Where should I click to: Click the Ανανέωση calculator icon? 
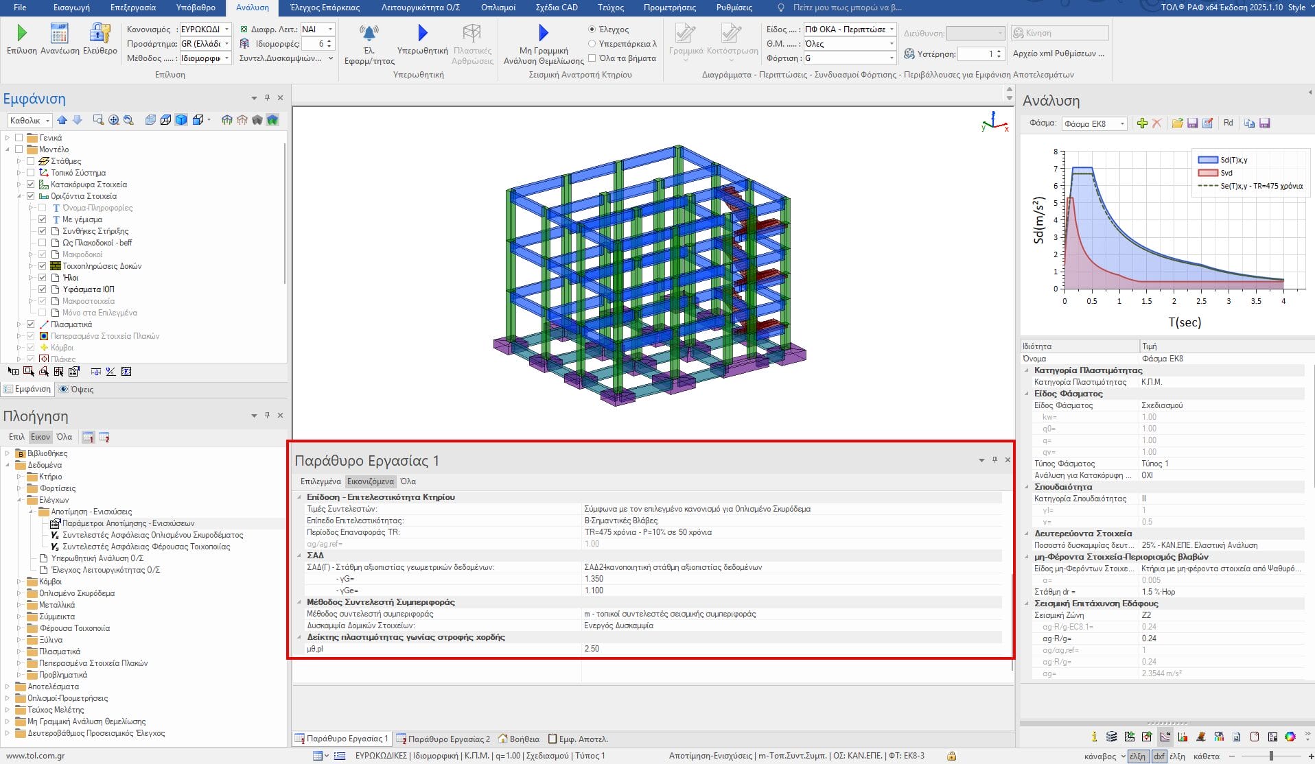(60, 33)
